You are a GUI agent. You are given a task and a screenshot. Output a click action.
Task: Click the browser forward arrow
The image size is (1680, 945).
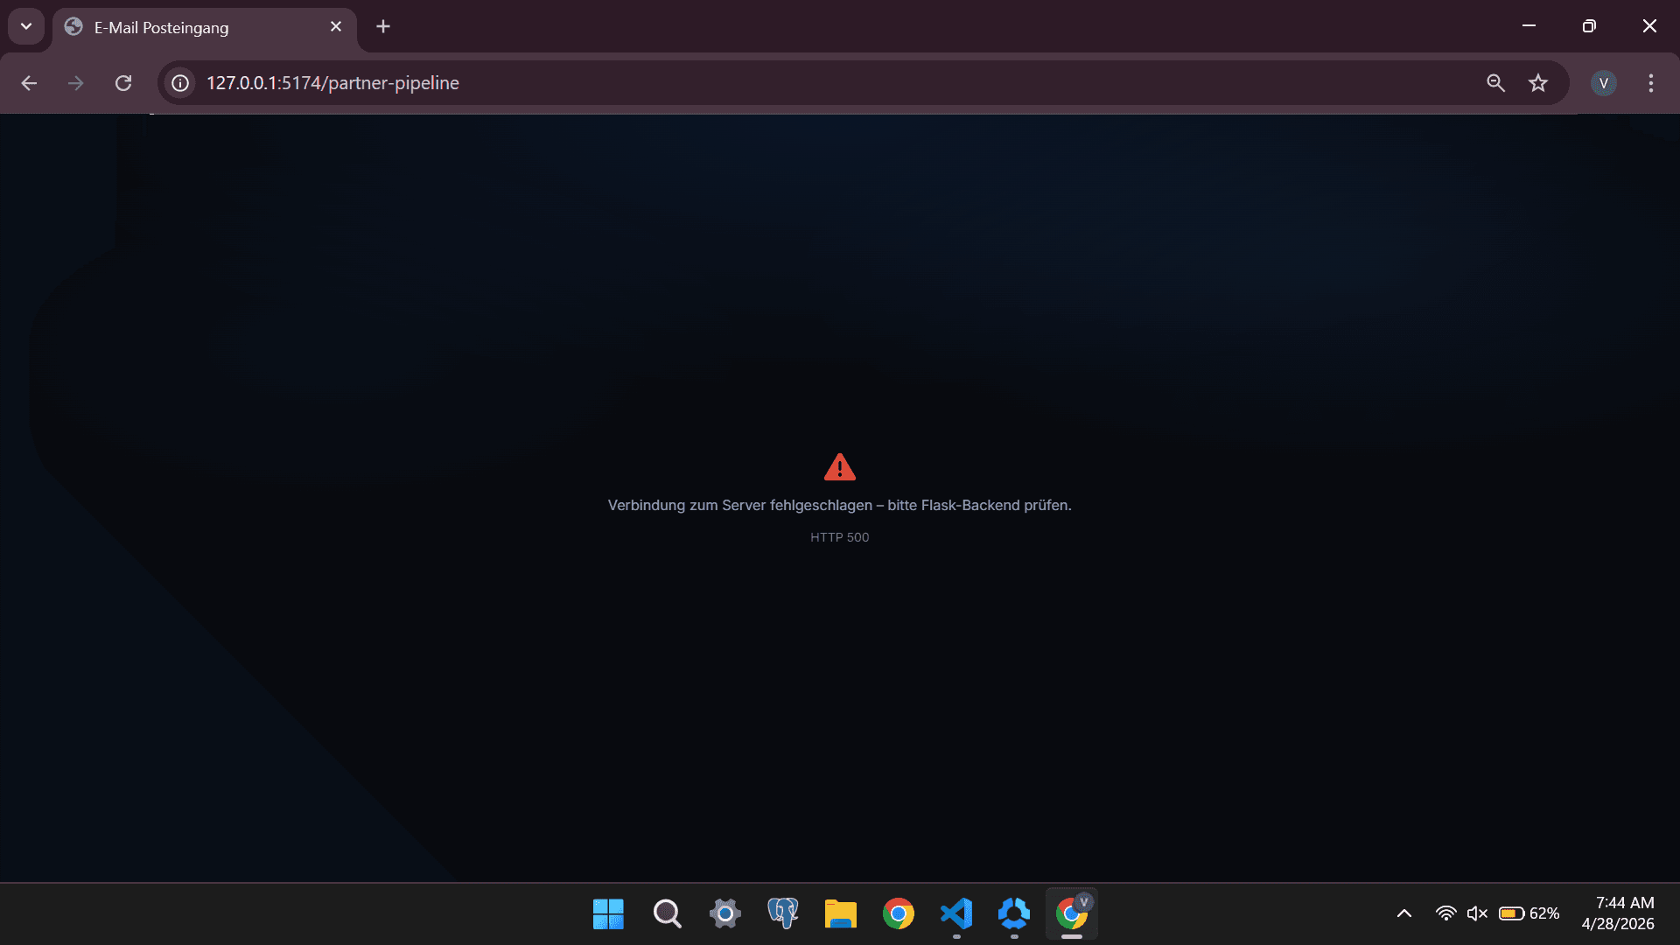click(x=76, y=83)
